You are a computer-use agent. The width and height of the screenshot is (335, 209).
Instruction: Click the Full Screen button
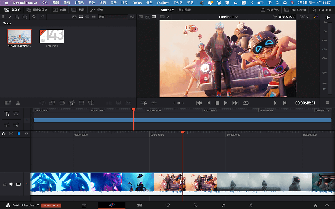pyautogui.click(x=295, y=10)
